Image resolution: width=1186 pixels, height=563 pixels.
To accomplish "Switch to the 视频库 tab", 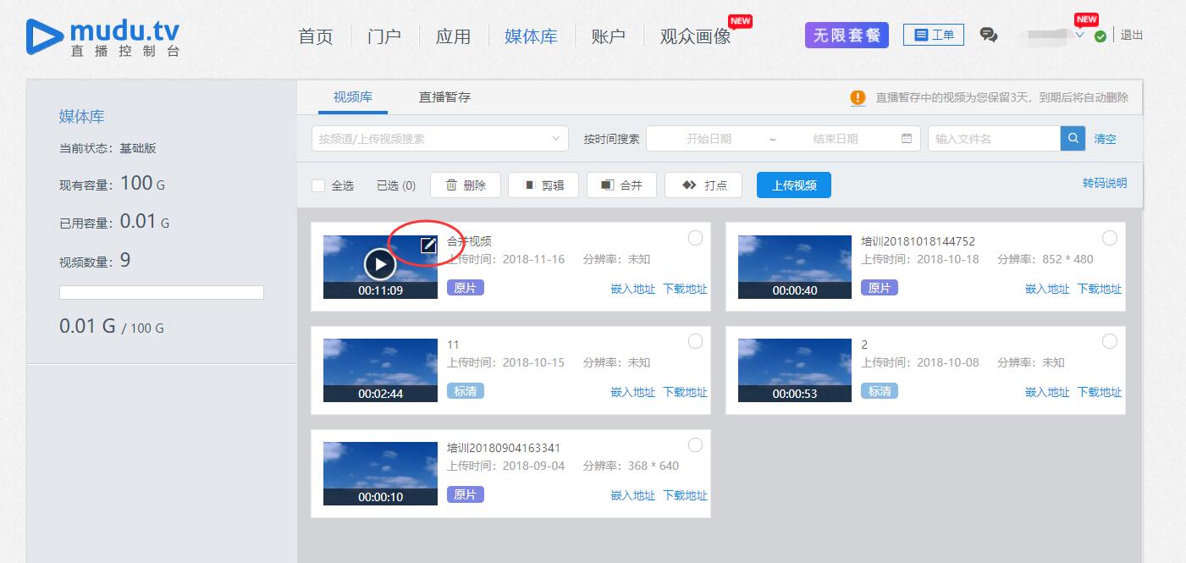I will (x=353, y=97).
